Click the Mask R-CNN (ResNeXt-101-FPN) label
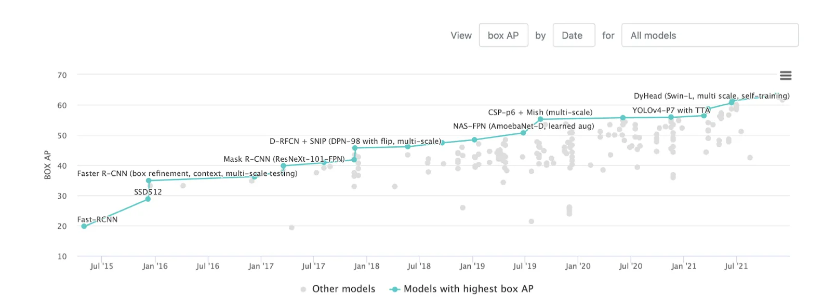 284,159
